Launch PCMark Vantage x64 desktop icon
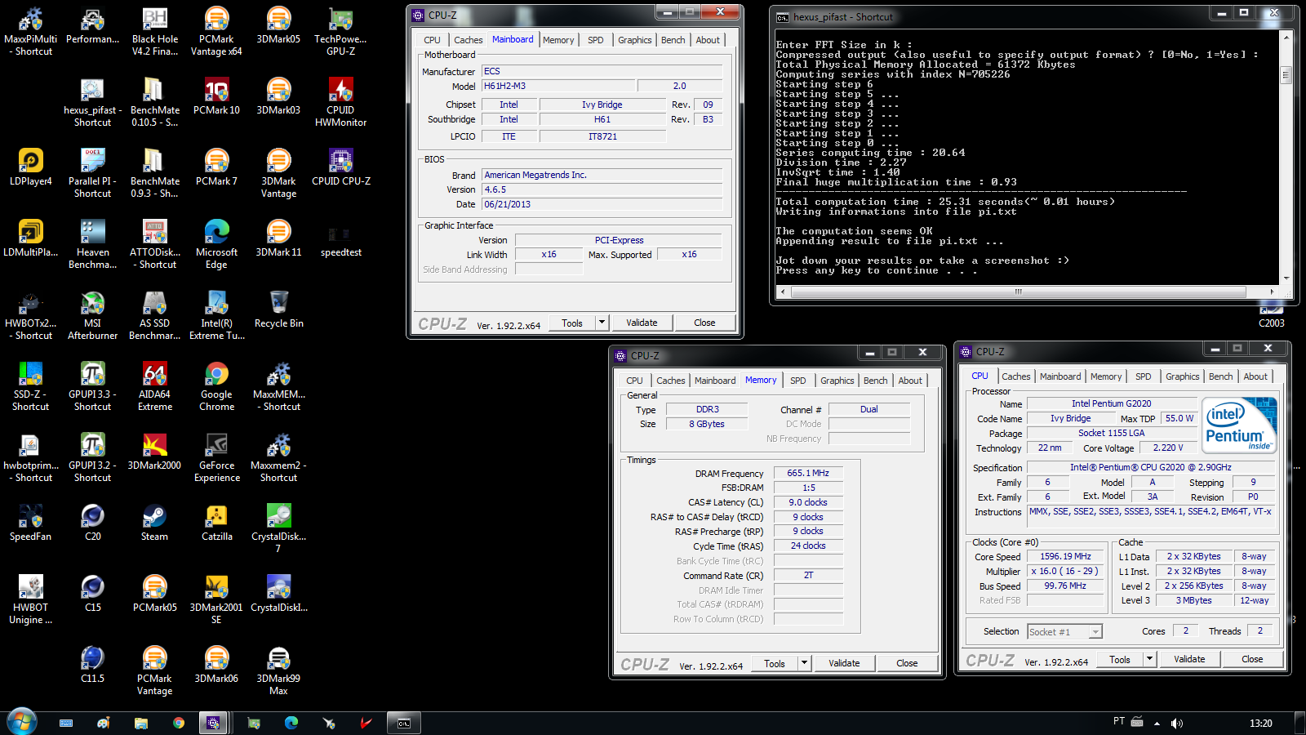The width and height of the screenshot is (1306, 735). [216, 33]
